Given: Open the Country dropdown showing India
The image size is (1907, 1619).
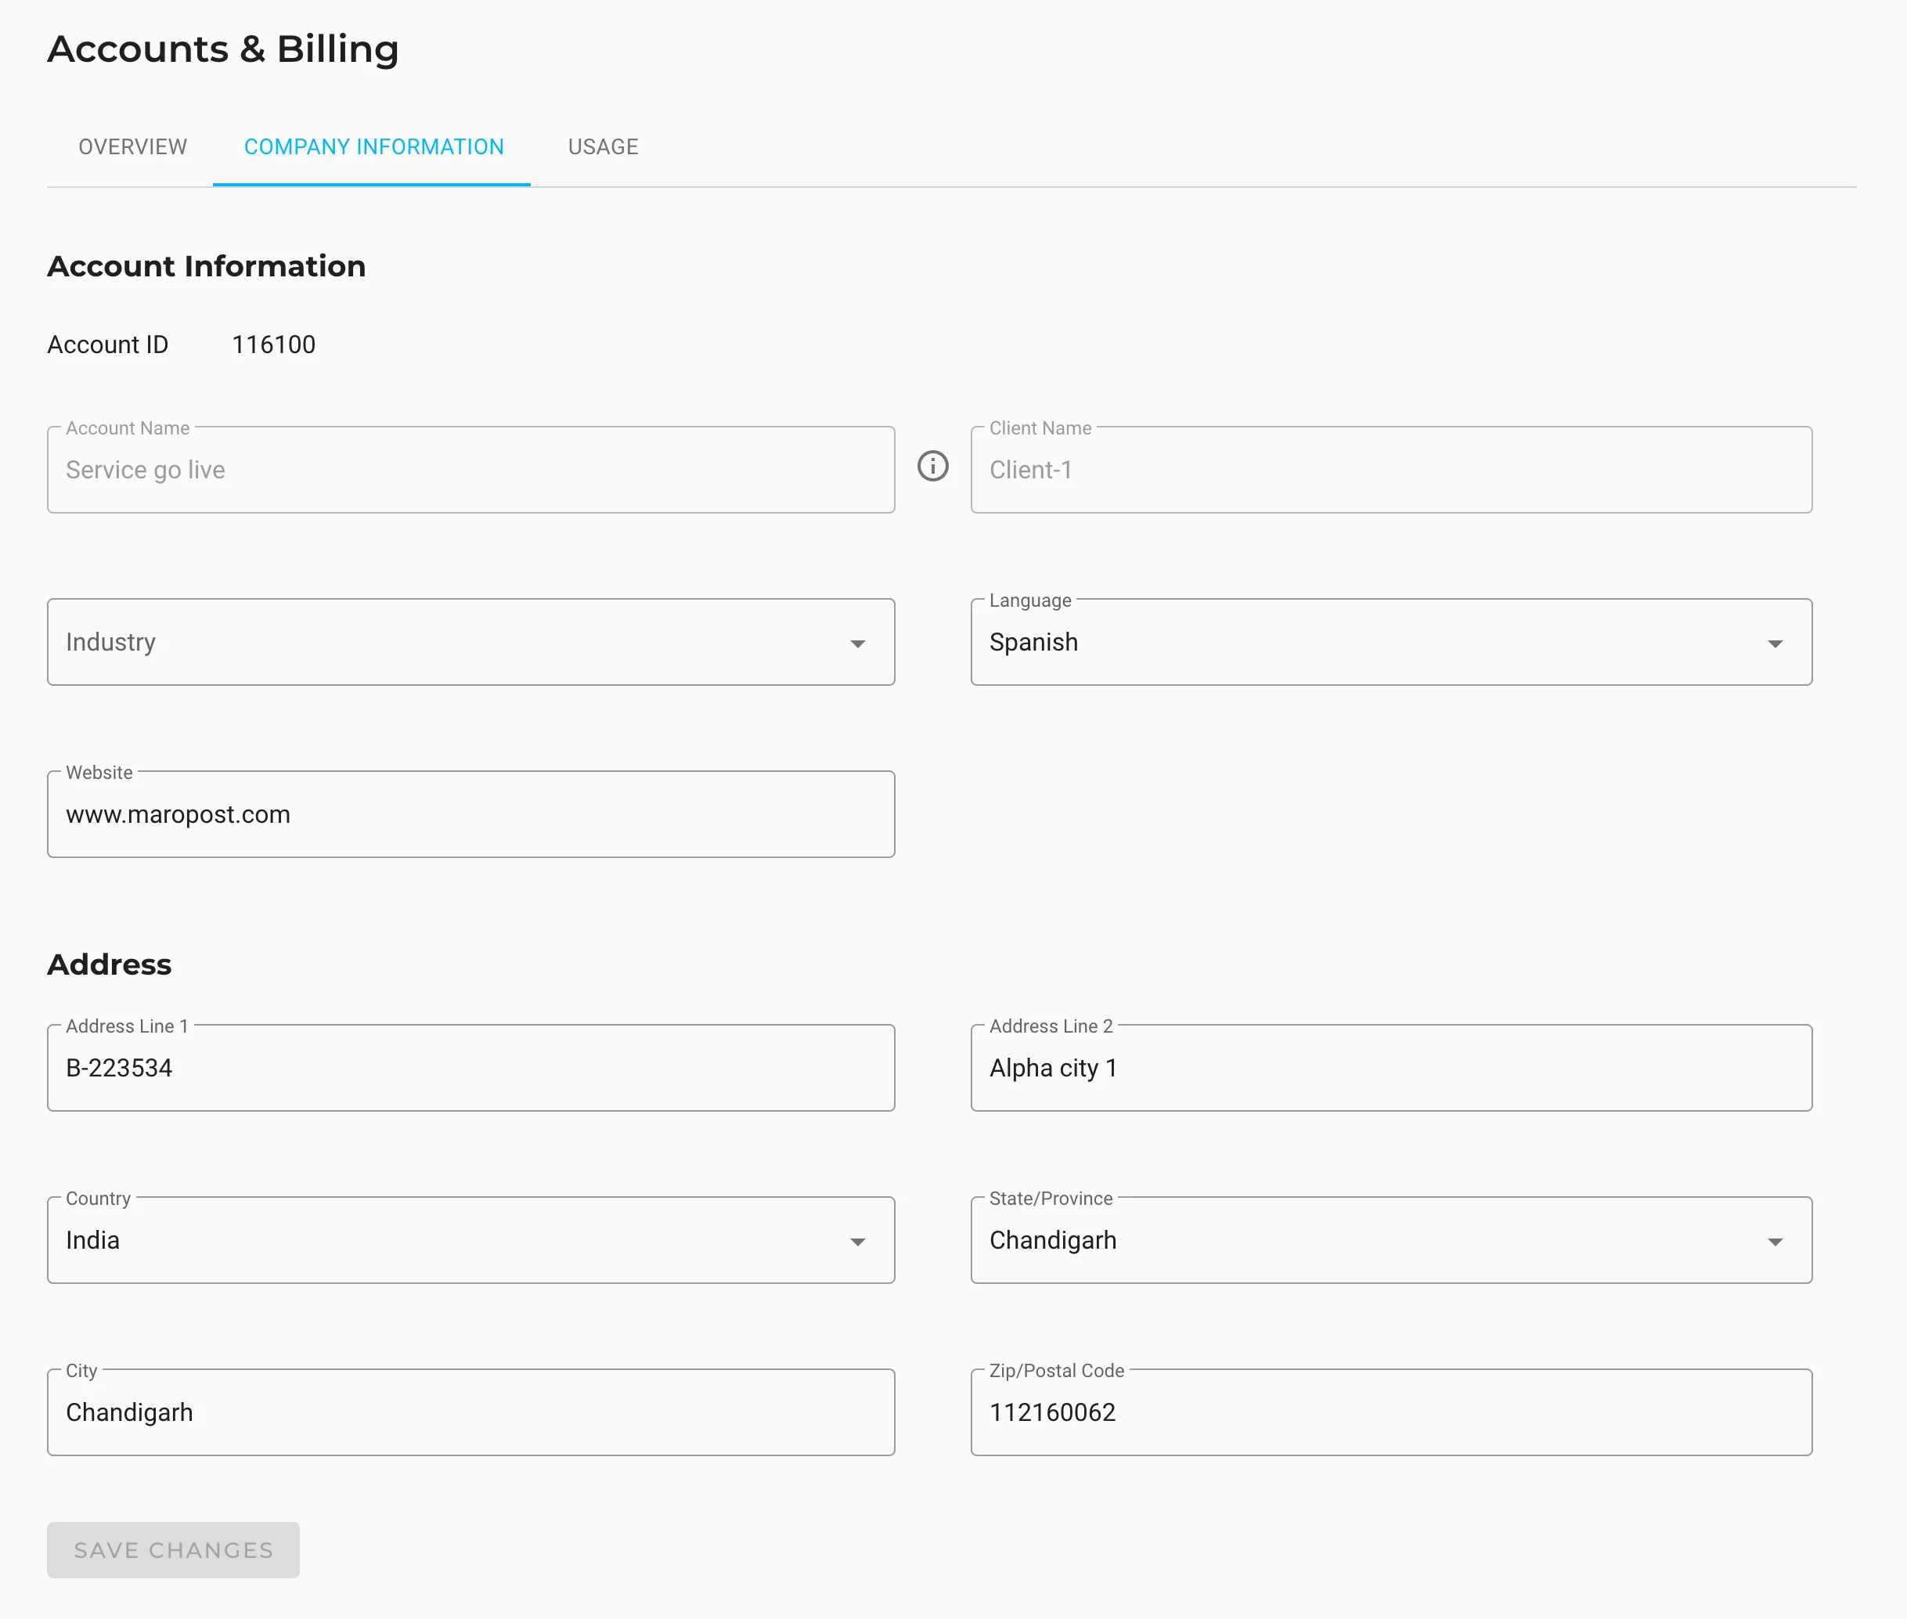Looking at the screenshot, I should pyautogui.click(x=470, y=1240).
